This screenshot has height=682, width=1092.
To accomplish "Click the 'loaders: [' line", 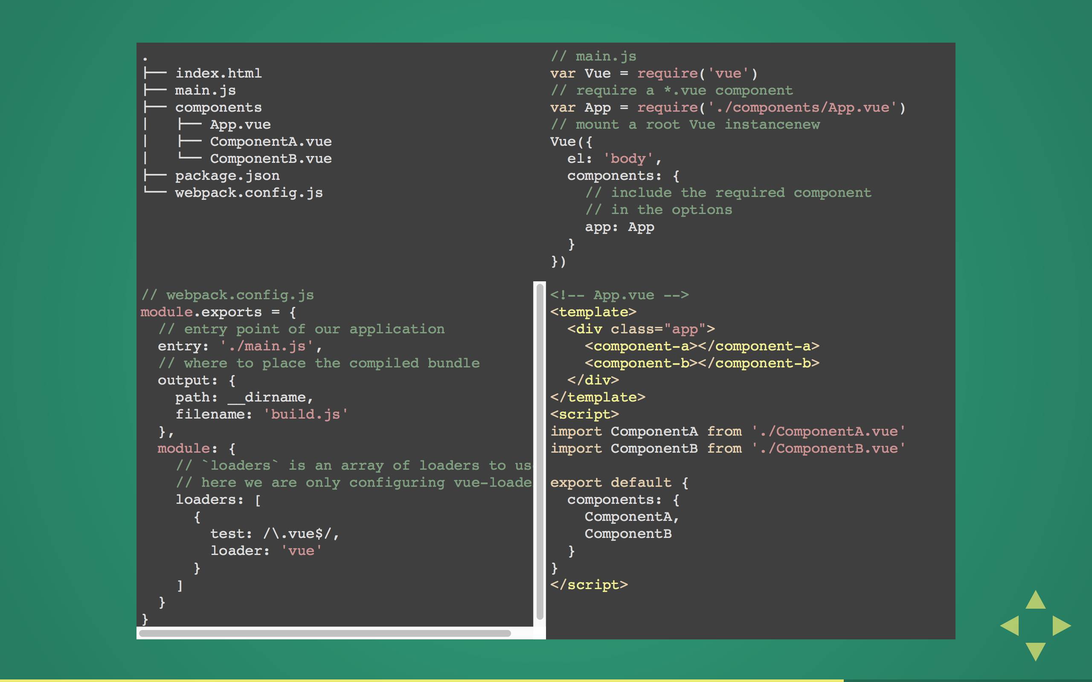I will [x=218, y=500].
